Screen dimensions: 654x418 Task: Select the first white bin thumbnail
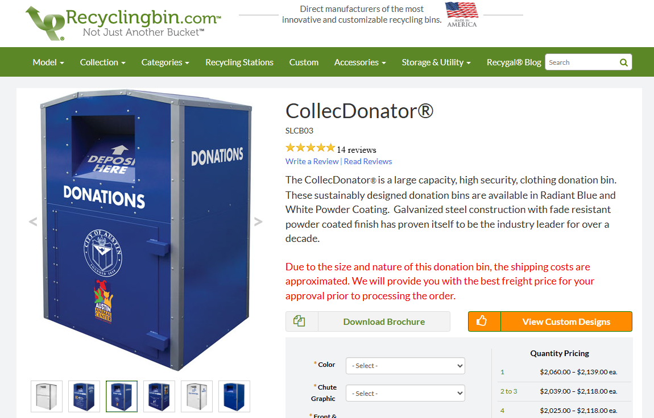(47, 396)
